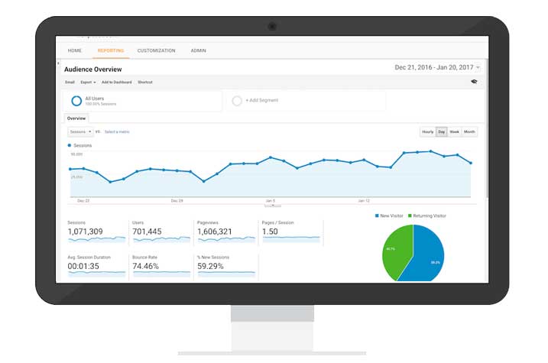Click the Returning Visitor legend swatch

pyautogui.click(x=410, y=216)
